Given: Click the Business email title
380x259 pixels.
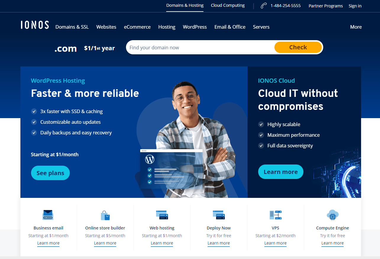Looking at the screenshot, I should [48, 228].
